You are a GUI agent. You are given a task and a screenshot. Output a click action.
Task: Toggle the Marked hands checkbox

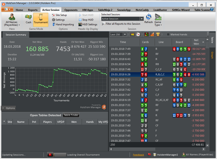click(x=168, y=34)
